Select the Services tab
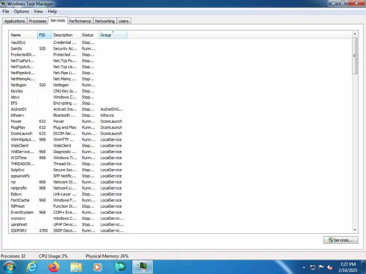 (58, 20)
